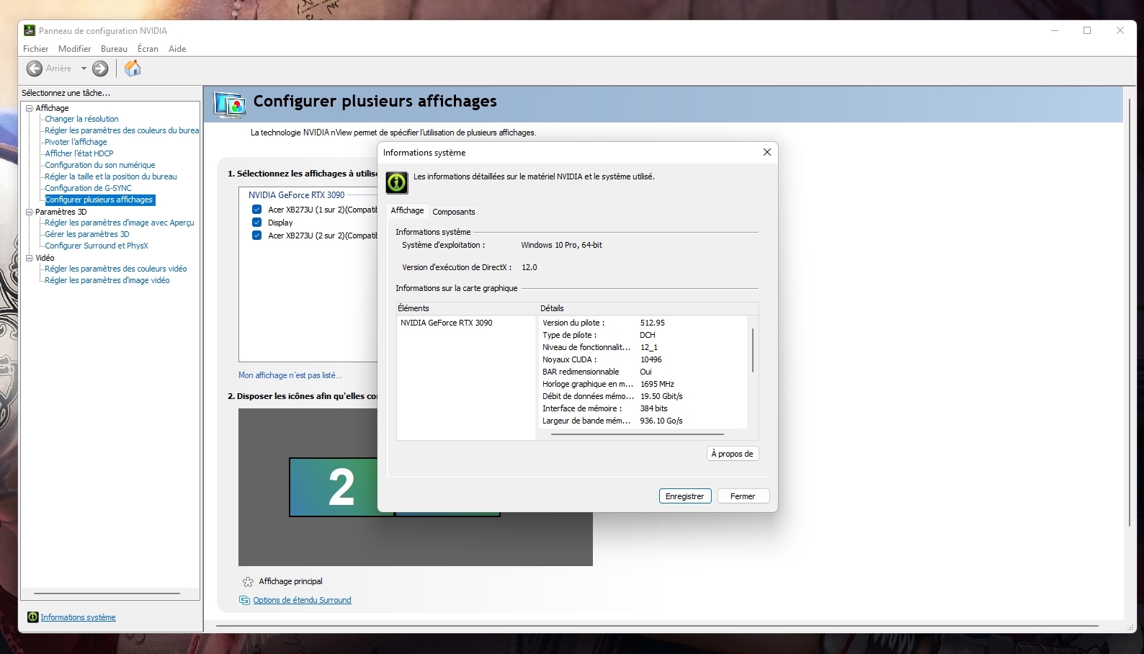Open the Bureau menu
The width and height of the screenshot is (1144, 654).
point(114,49)
